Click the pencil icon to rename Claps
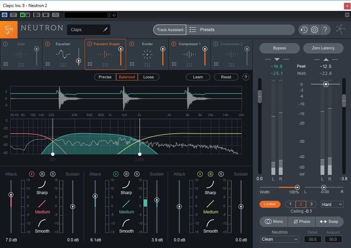351x248 pixels. coord(105,30)
